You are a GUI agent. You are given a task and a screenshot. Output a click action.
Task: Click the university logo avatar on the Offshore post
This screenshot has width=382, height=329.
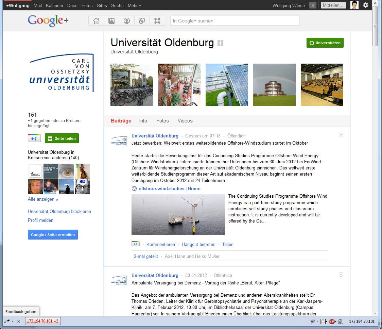[x=119, y=141]
